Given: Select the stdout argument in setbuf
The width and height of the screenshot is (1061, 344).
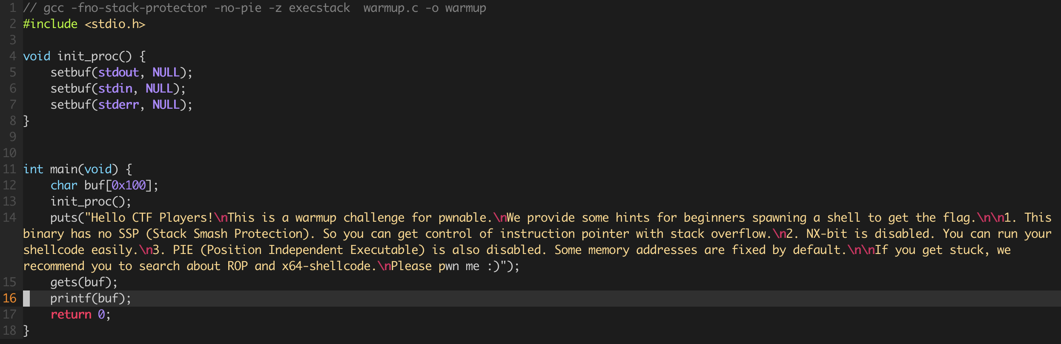Looking at the screenshot, I should tap(118, 73).
